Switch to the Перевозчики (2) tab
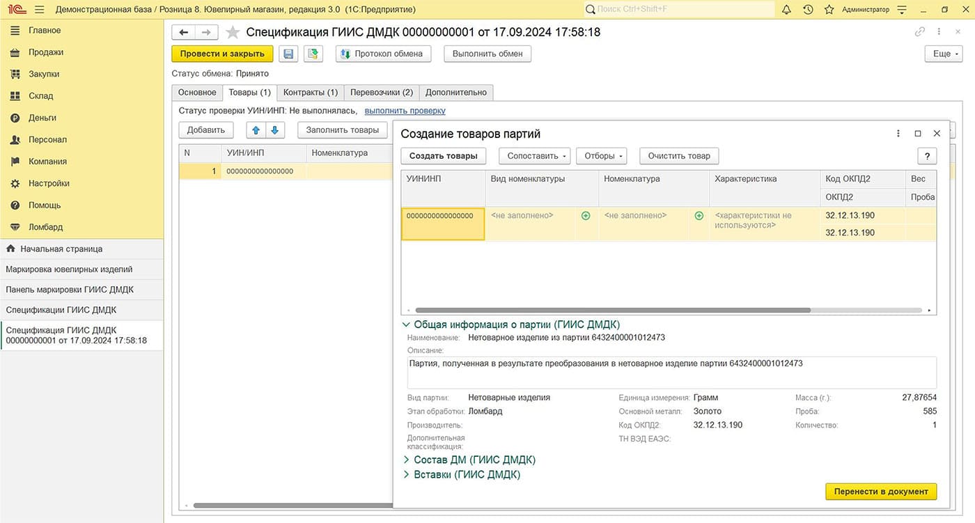Screen dimensions: 975x523 point(382,93)
